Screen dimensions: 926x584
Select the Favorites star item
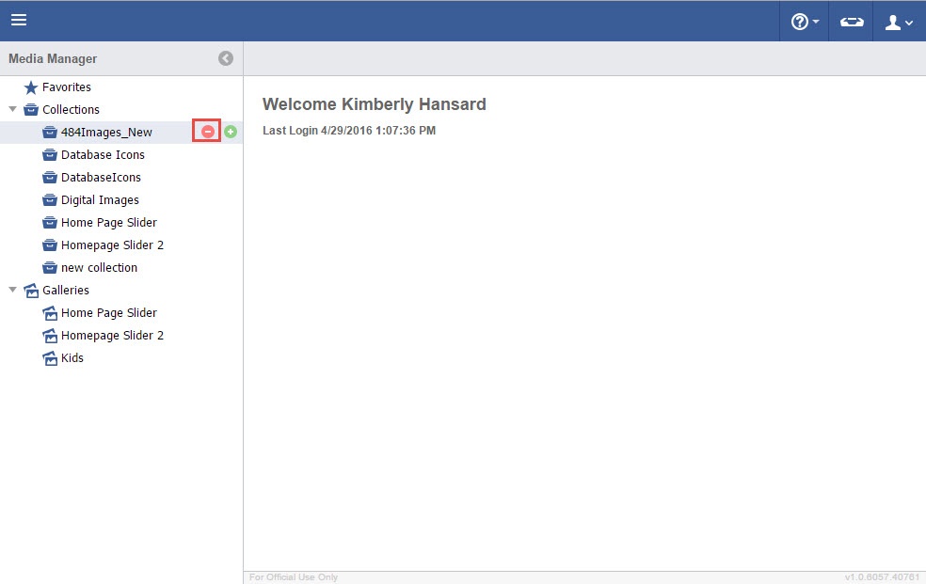66,87
